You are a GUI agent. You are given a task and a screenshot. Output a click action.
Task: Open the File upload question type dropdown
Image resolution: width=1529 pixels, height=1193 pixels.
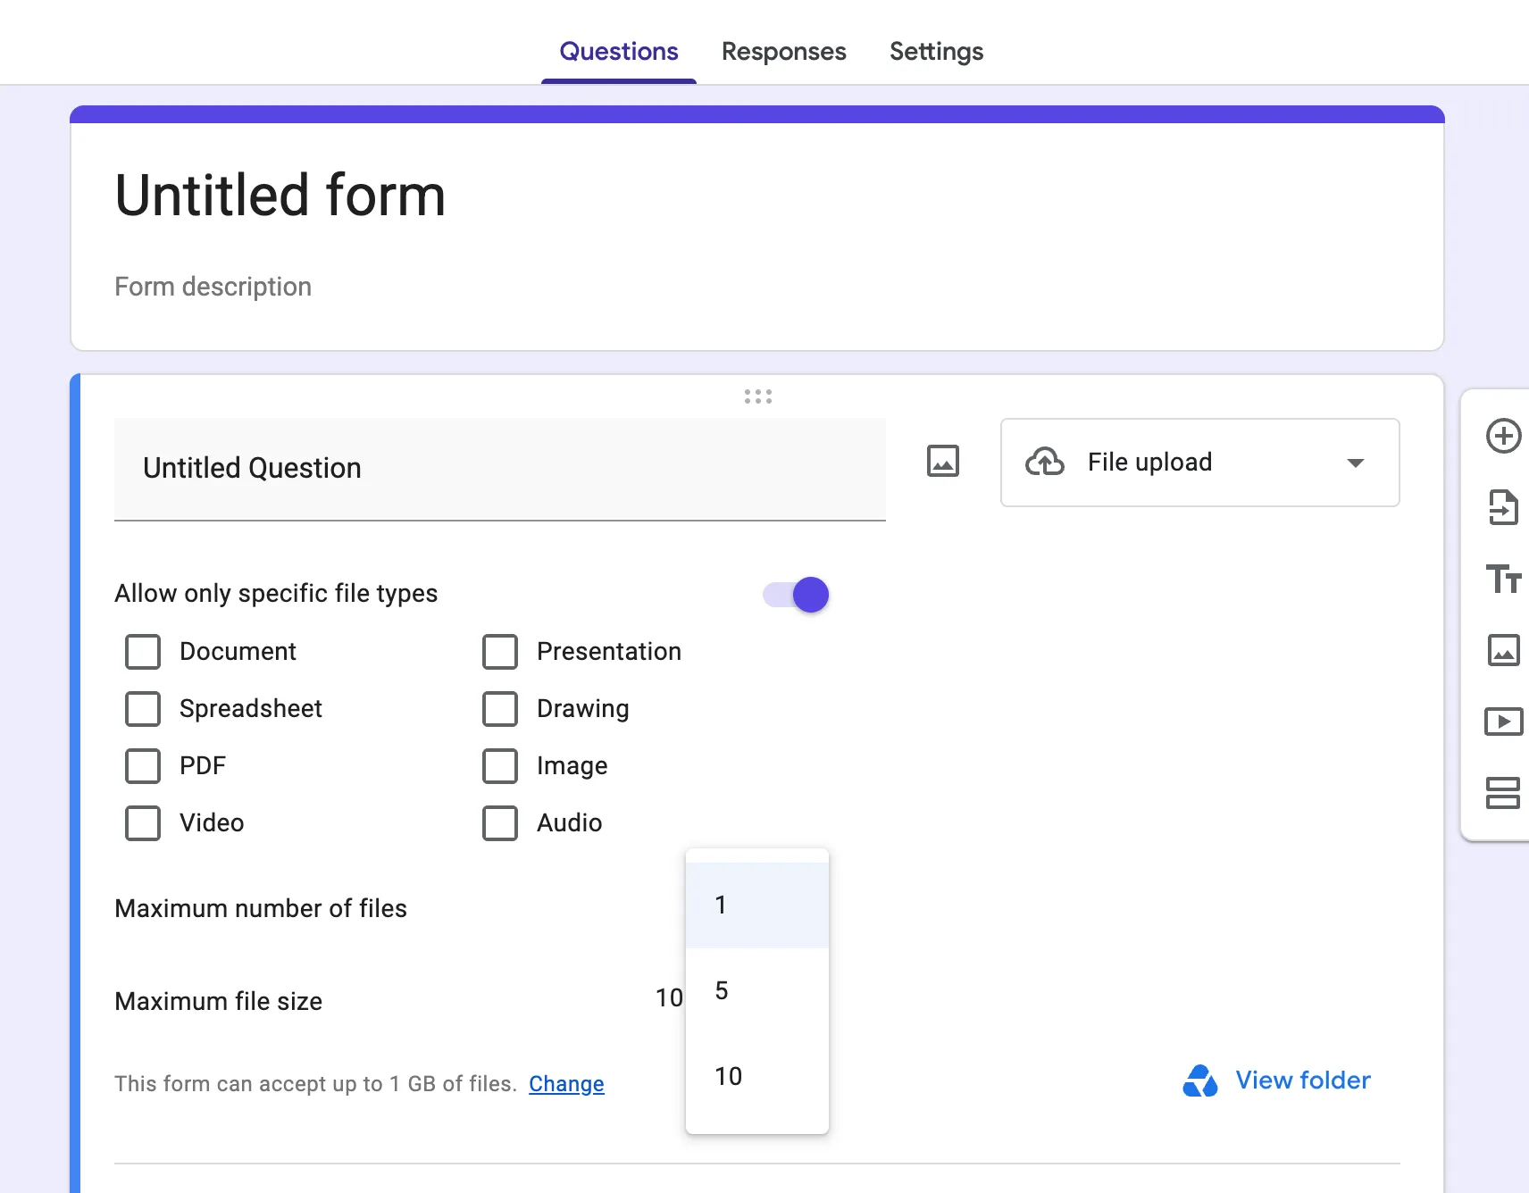pos(1199,463)
